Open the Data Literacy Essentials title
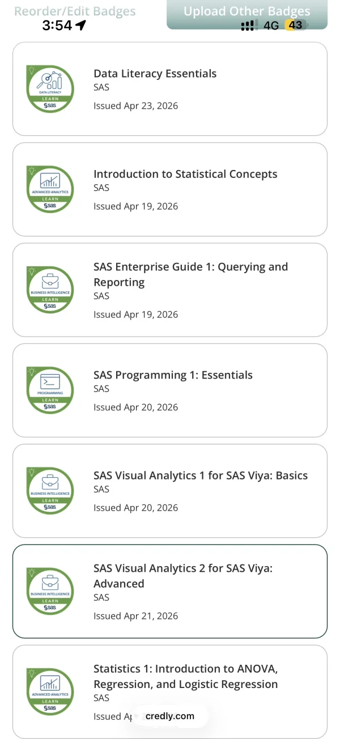 coord(155,74)
